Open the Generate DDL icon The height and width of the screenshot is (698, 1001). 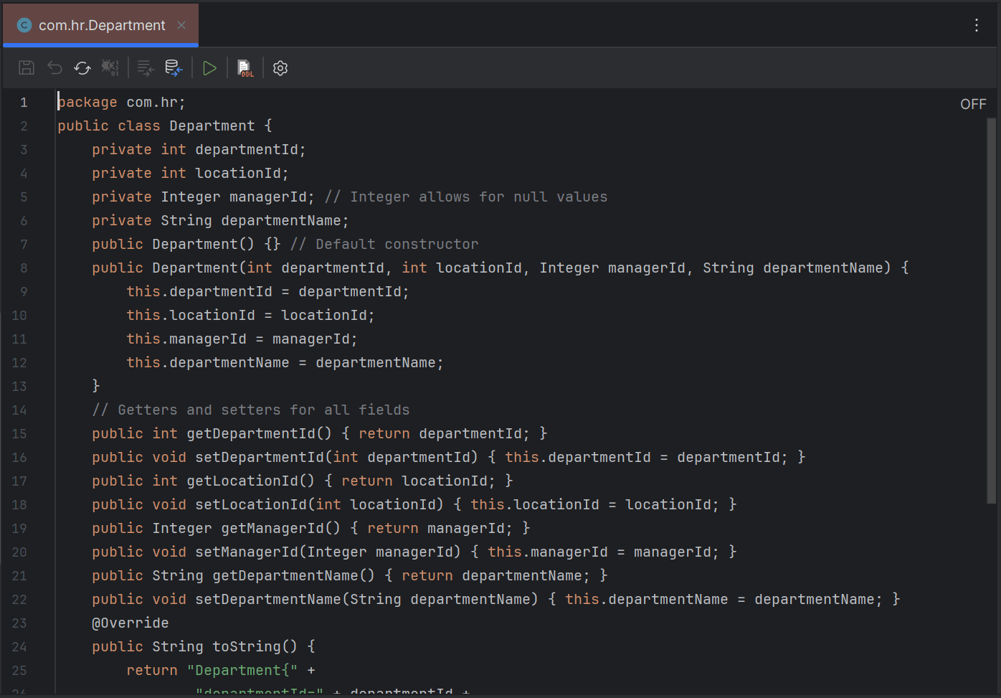pyautogui.click(x=245, y=67)
